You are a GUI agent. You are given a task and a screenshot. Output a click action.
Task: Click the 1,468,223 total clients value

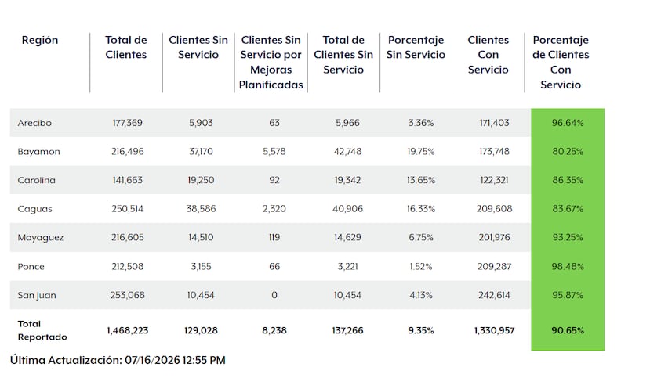(127, 330)
